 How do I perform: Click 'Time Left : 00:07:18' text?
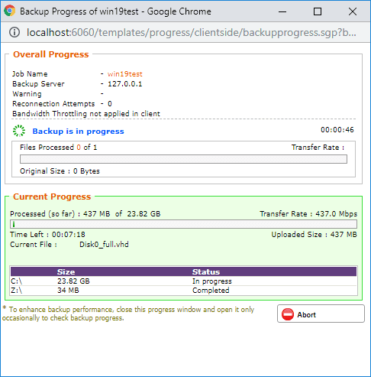(x=47, y=234)
